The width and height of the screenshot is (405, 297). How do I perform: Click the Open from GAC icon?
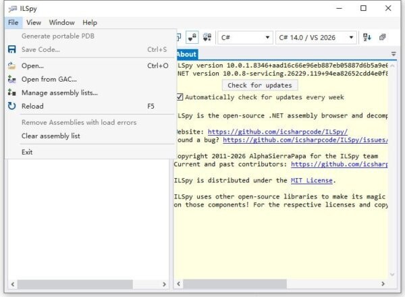(x=11, y=79)
